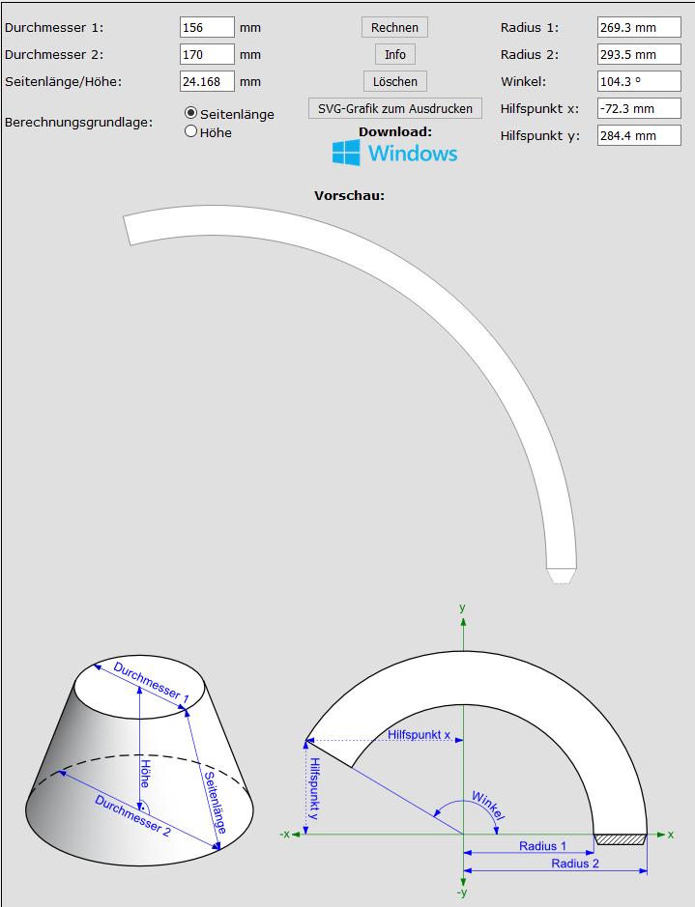Click the 'Durchmesser 2:' label
Image resolution: width=695 pixels, height=907 pixels.
tap(54, 55)
